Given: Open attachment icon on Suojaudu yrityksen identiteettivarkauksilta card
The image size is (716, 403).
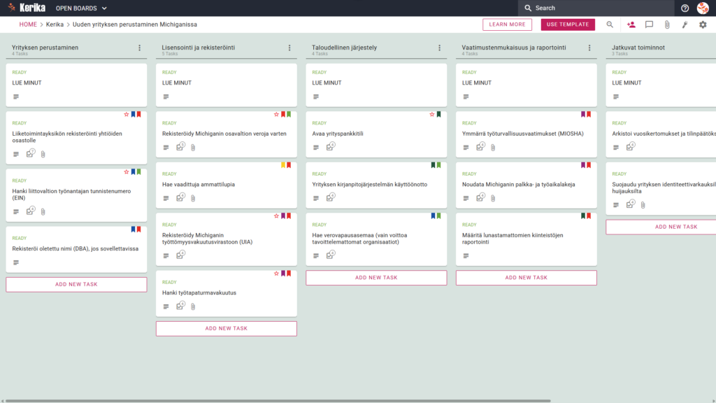Looking at the screenshot, I should 643,205.
